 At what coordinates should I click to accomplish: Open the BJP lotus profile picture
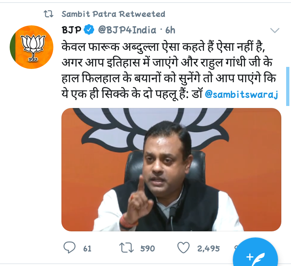(32, 47)
